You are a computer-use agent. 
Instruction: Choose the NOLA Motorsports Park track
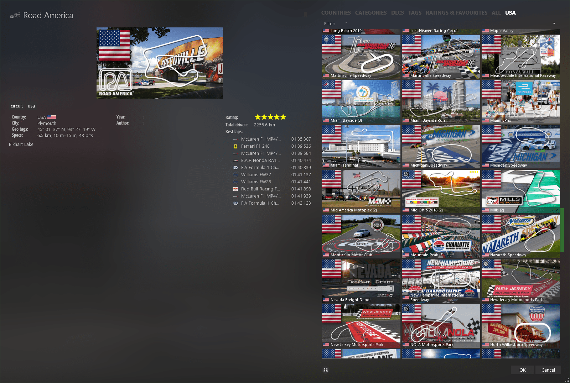tap(441, 326)
